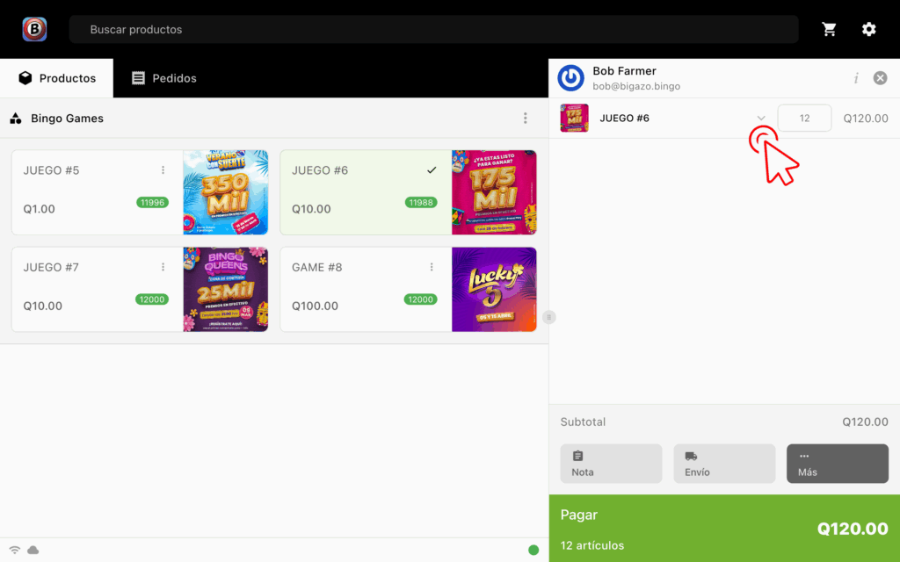Viewport: 900px width, 562px height.
Task: Add a Nota to the order
Action: point(612,464)
